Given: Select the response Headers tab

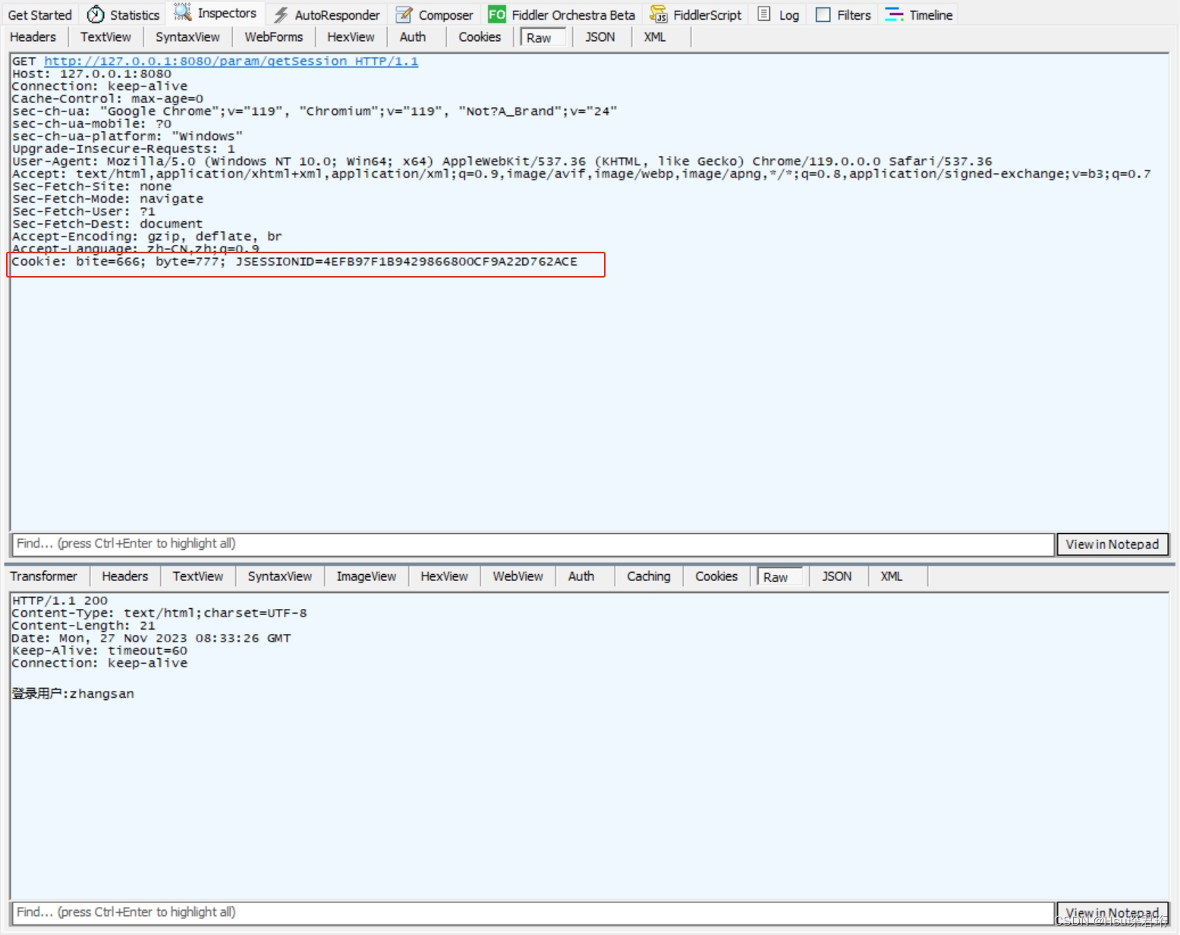Looking at the screenshot, I should (124, 576).
